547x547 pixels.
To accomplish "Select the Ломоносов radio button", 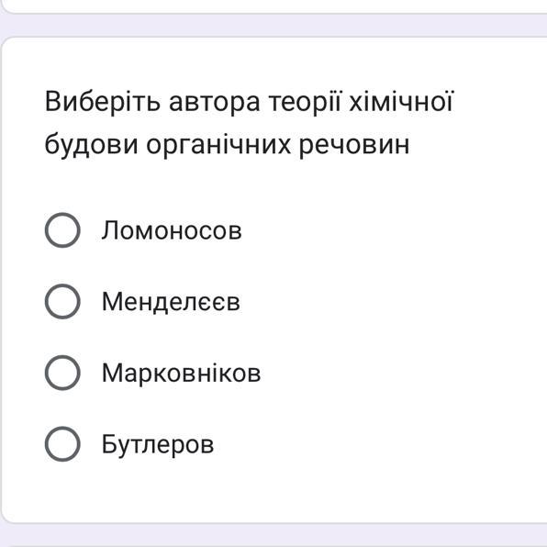I will 62,229.
